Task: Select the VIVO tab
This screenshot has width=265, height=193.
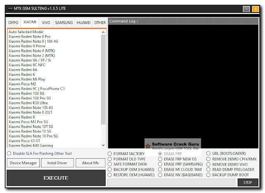Action: pyautogui.click(x=46, y=23)
